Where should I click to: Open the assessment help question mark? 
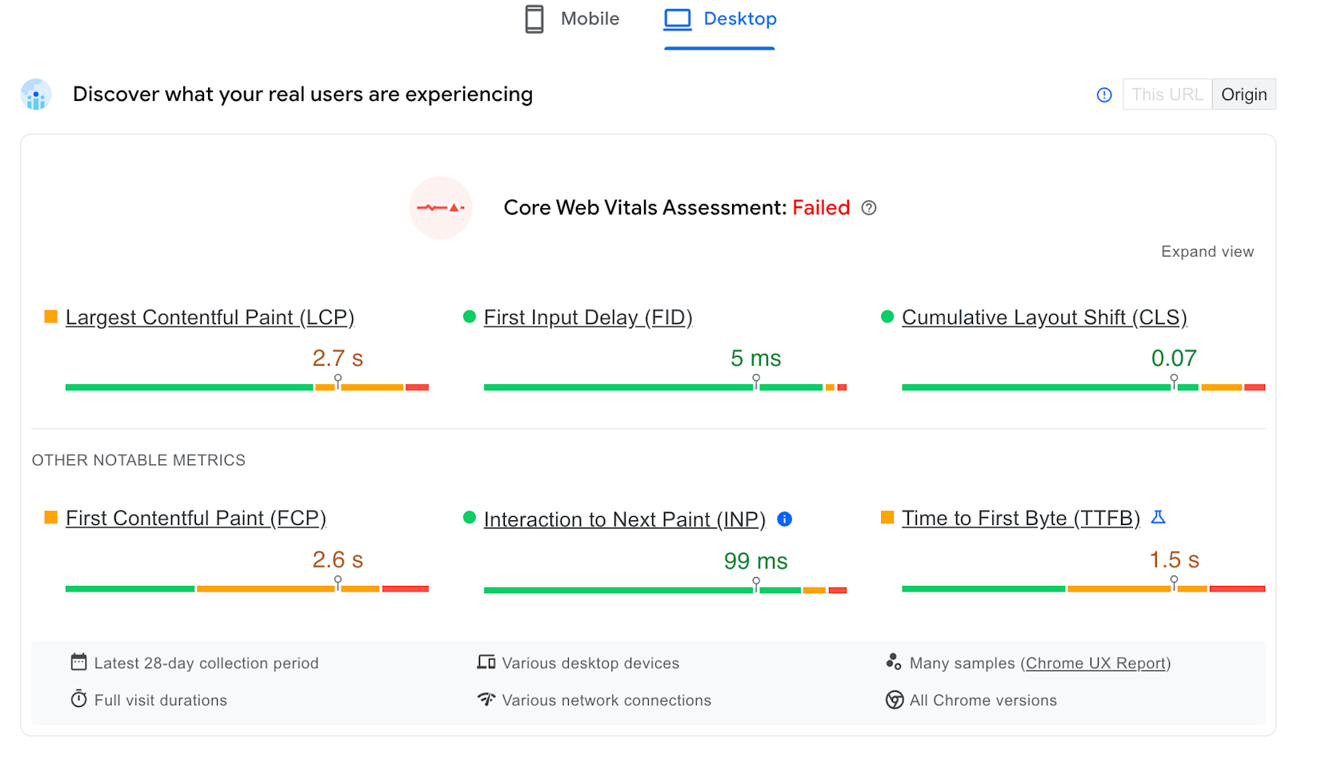869,207
